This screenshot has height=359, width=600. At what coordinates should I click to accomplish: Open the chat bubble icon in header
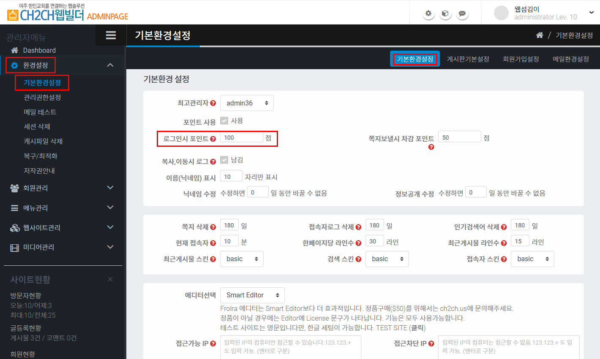click(462, 13)
